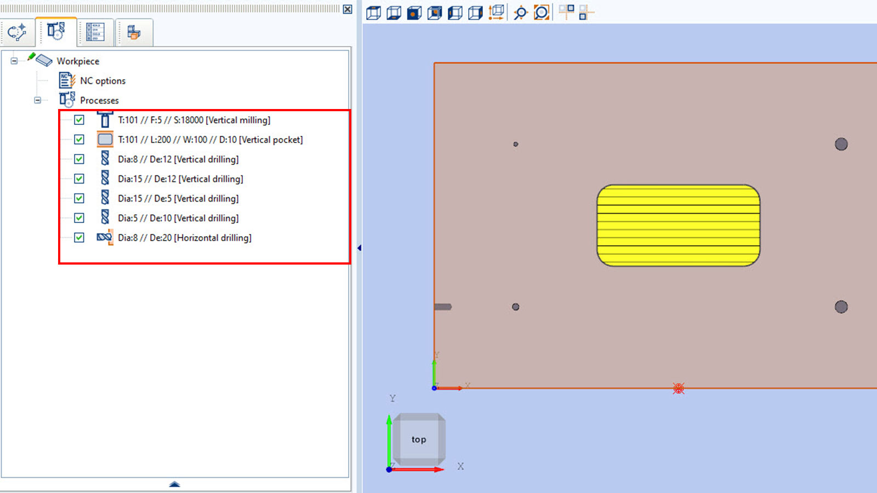Open NC options in the Workpiece tree
Screen dimensions: 877x493
pos(102,81)
